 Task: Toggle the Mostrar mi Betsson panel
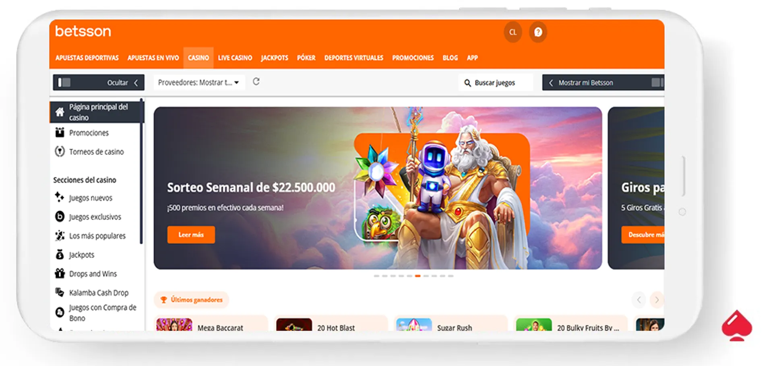point(603,82)
